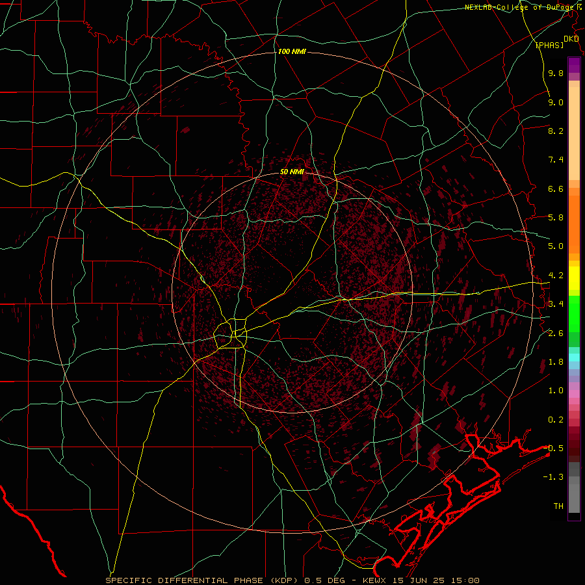Click the gray segment of color bar
This screenshot has height=585, width=585.
tap(574, 489)
